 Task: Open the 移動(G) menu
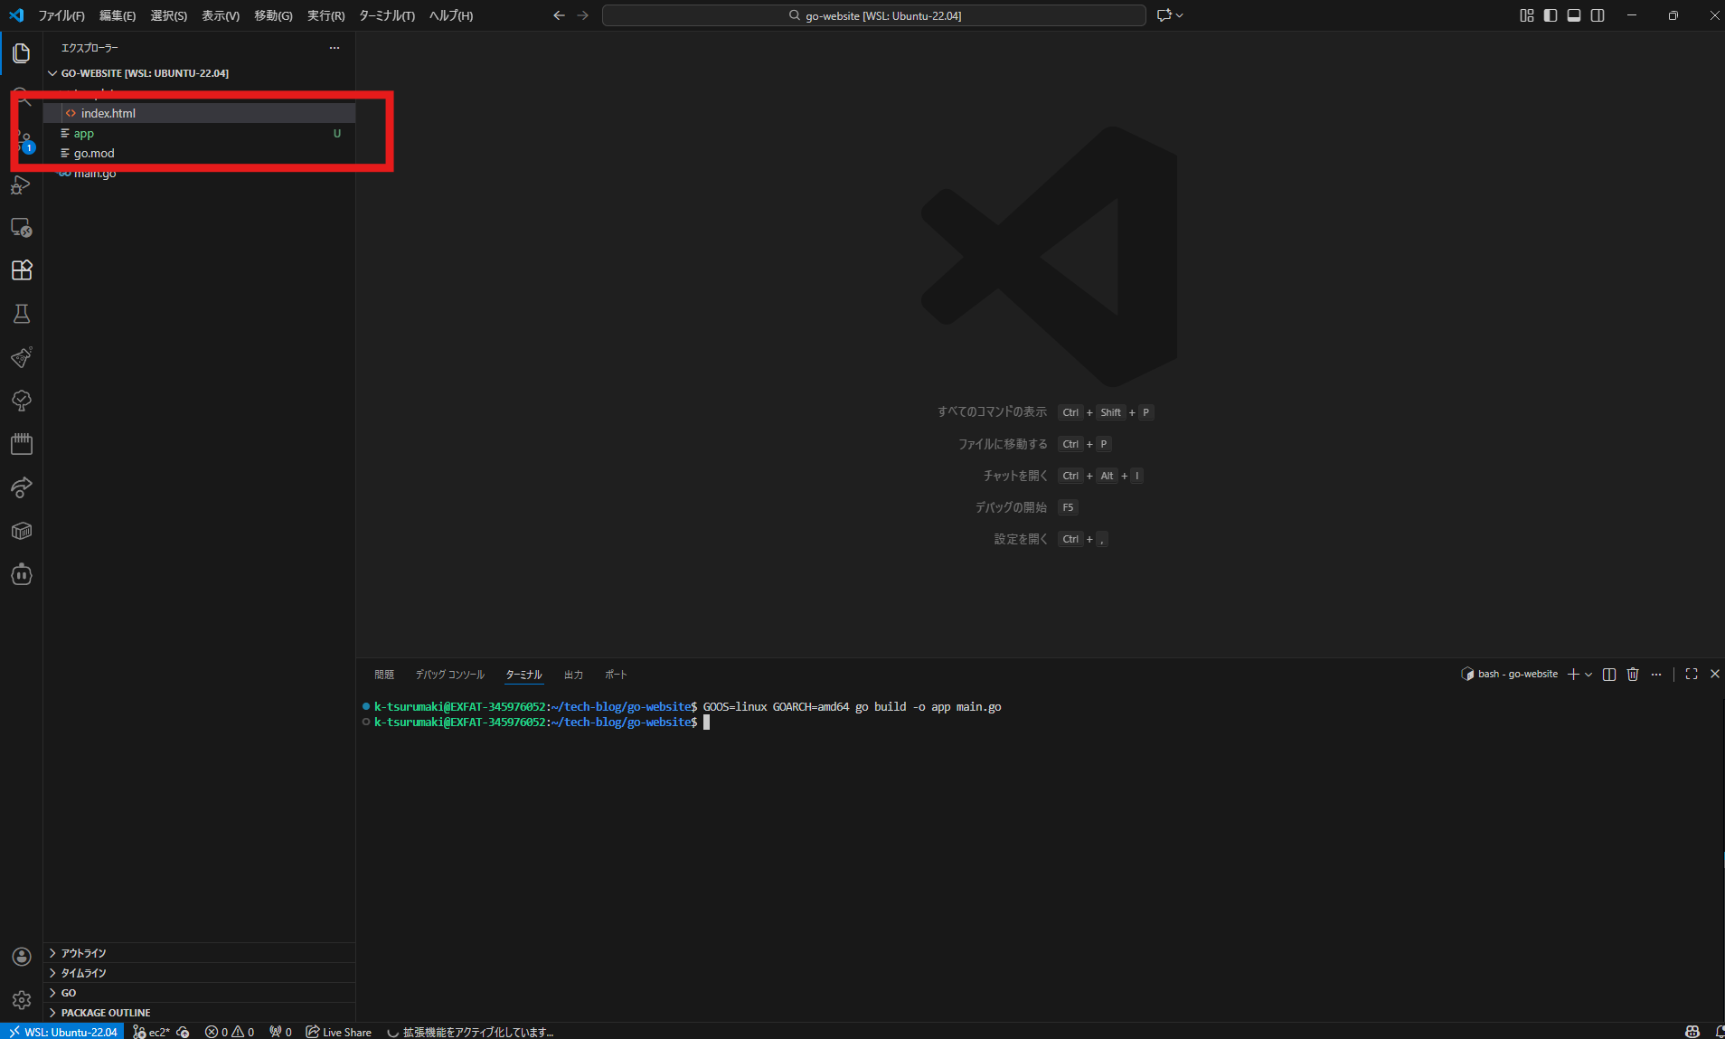point(273,15)
